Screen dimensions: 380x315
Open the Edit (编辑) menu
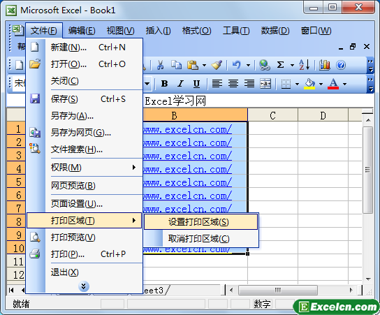(82, 31)
